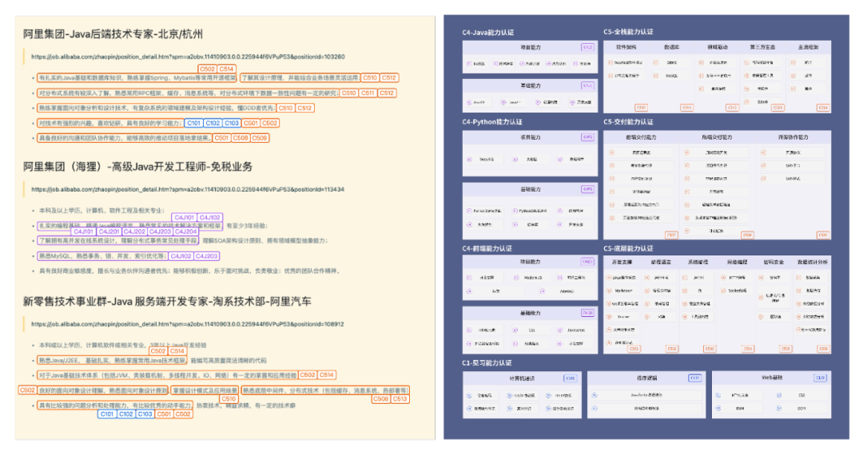Select the 程序逻辑 card header
This screenshot has width=863, height=455.
point(646,378)
